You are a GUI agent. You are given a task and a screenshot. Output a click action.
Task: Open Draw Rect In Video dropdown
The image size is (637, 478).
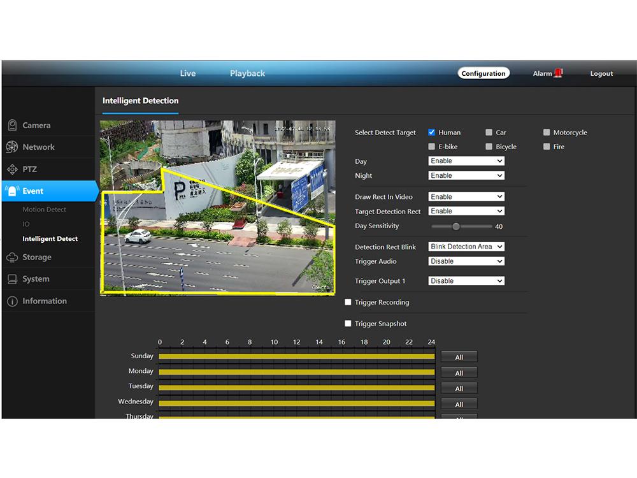[466, 197]
